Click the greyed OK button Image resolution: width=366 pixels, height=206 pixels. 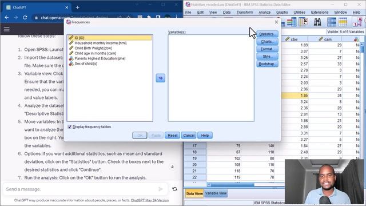140,136
